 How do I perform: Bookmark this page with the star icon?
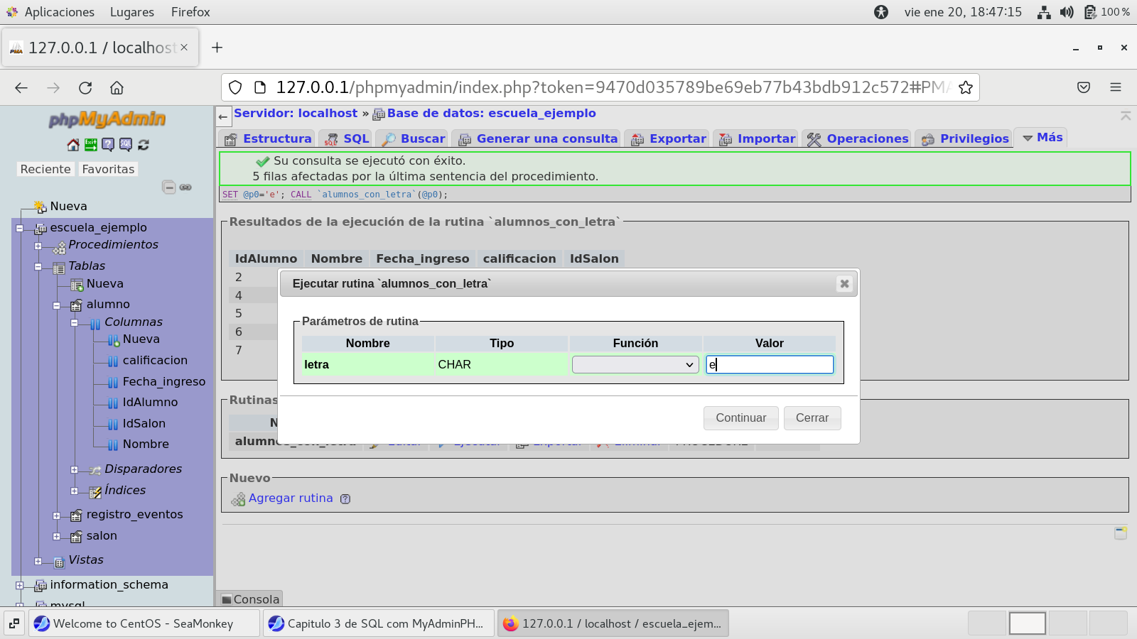965,87
